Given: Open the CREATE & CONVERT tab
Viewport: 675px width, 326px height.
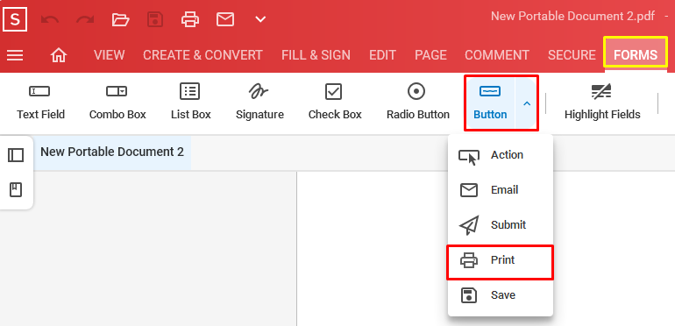Looking at the screenshot, I should coord(202,55).
